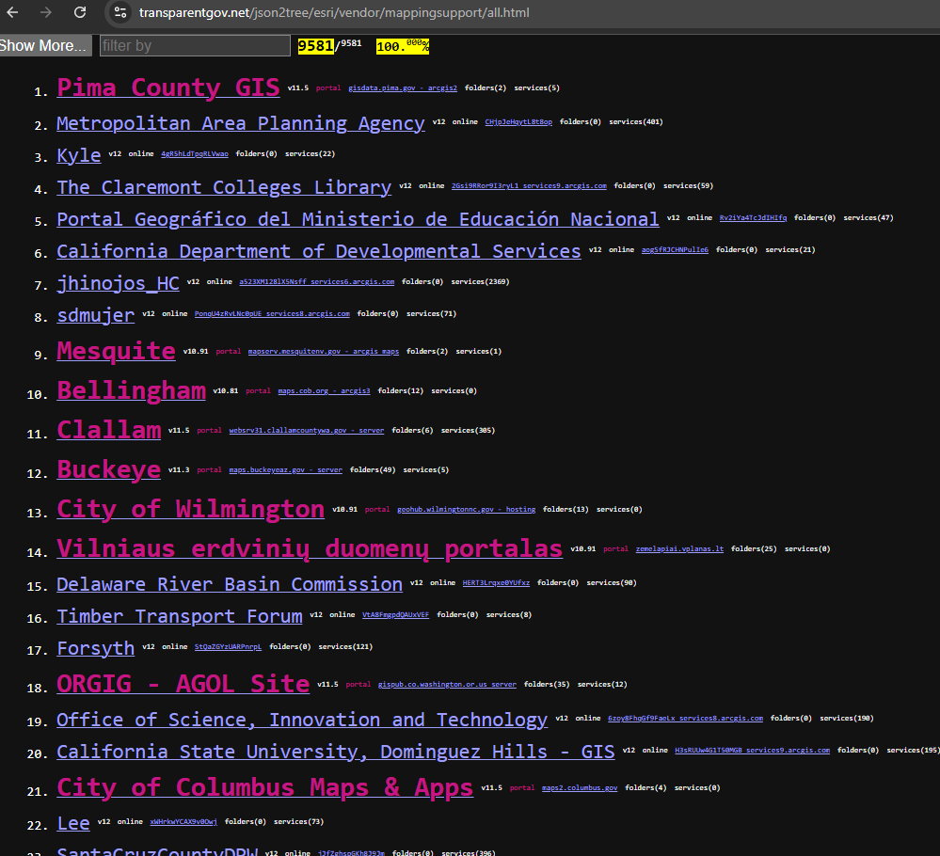Click the browser forward arrow
940x856 pixels.
coord(46,12)
